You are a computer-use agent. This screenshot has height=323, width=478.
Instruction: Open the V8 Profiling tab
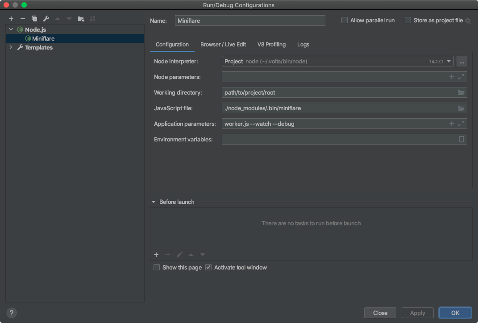click(271, 45)
